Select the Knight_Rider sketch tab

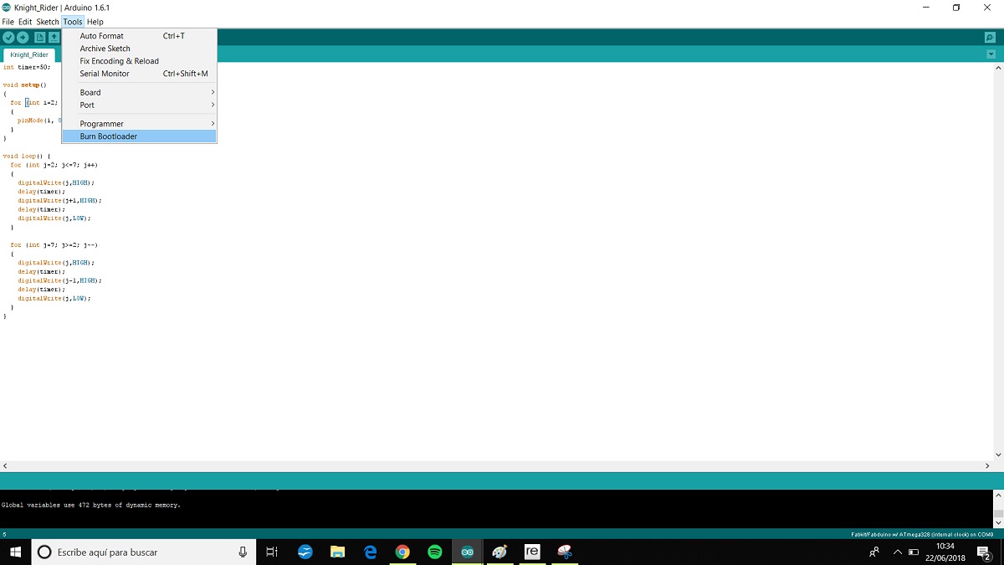click(29, 54)
